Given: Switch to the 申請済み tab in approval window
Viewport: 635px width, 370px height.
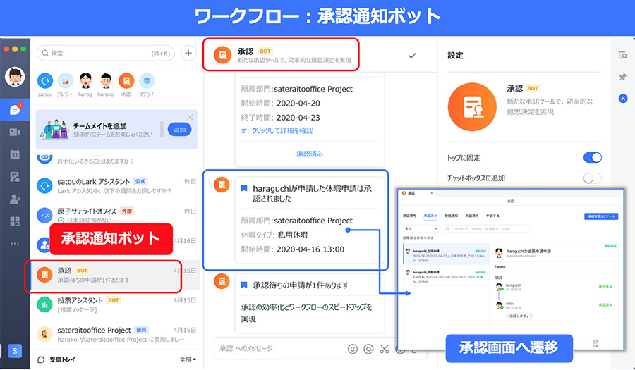Looking at the screenshot, I should tap(472, 216).
